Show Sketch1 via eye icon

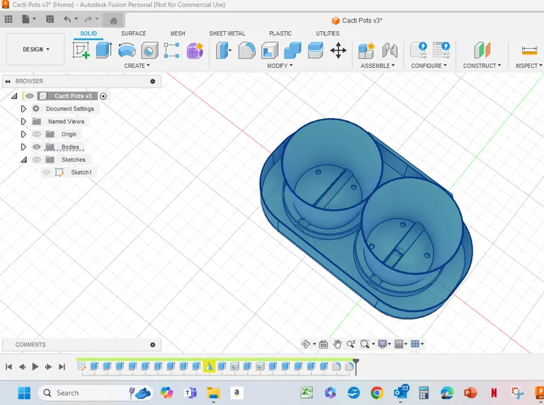coord(46,173)
